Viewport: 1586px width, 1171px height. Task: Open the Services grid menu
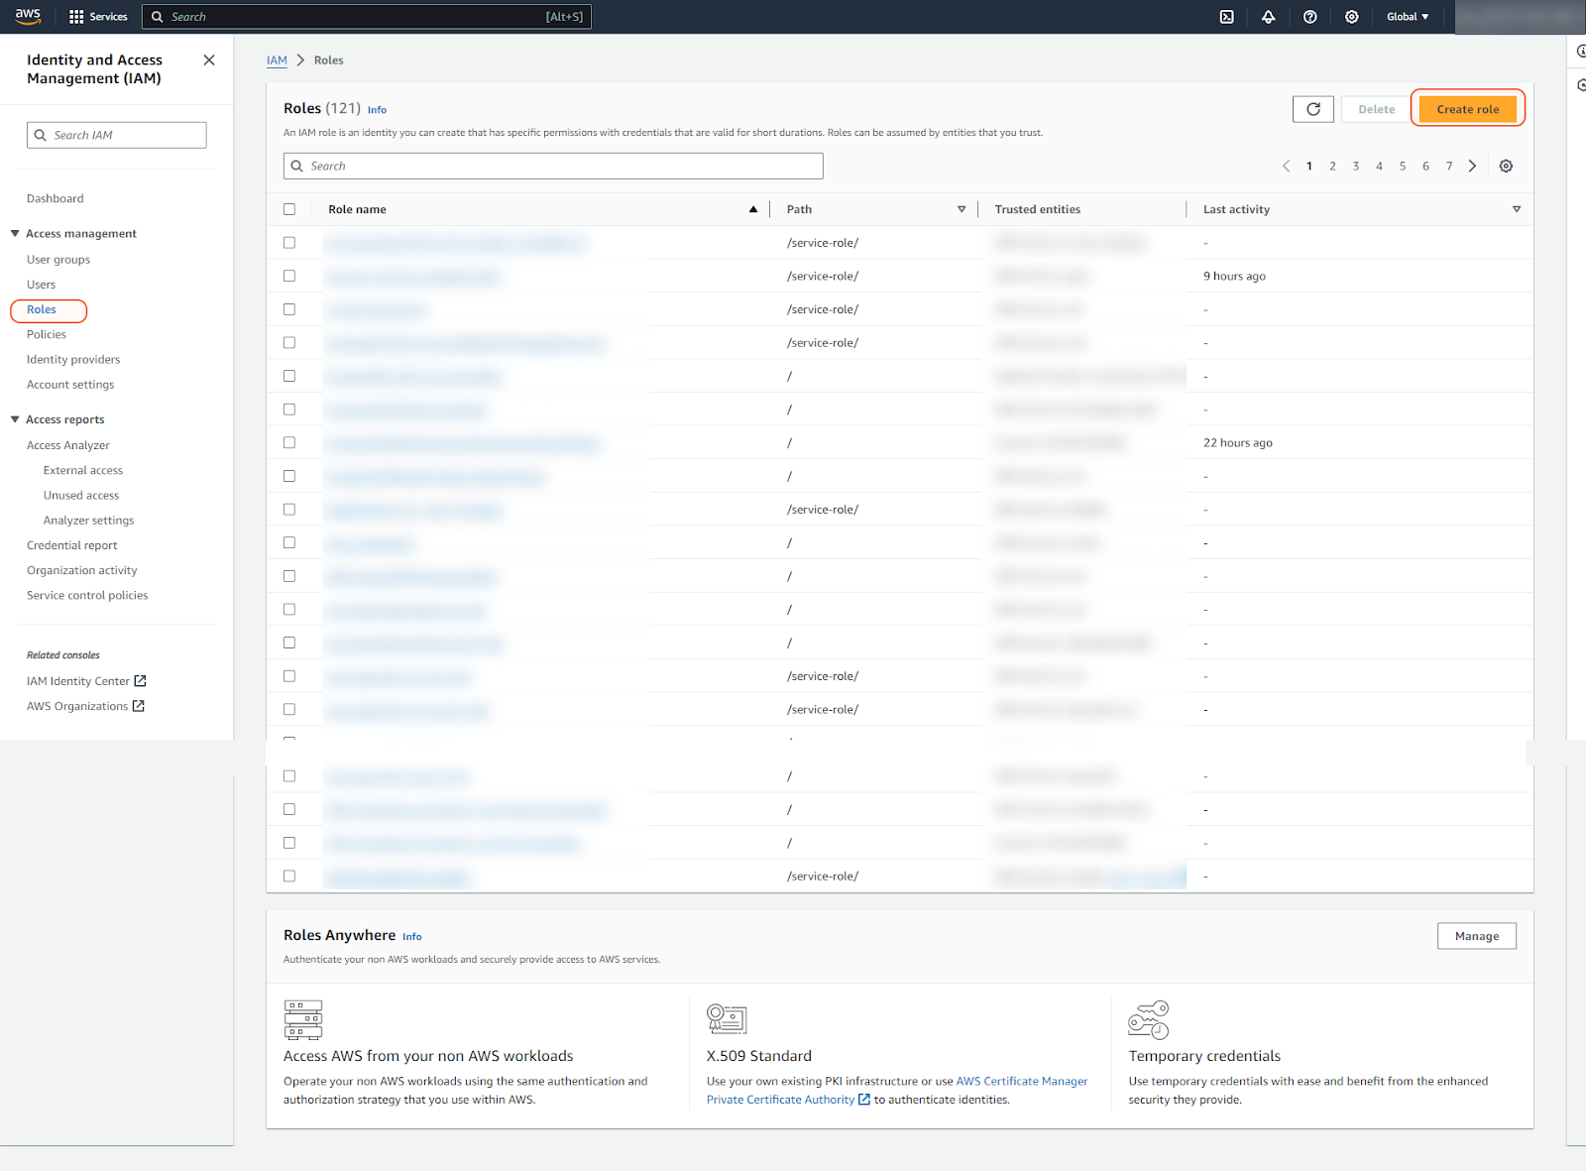[98, 17]
